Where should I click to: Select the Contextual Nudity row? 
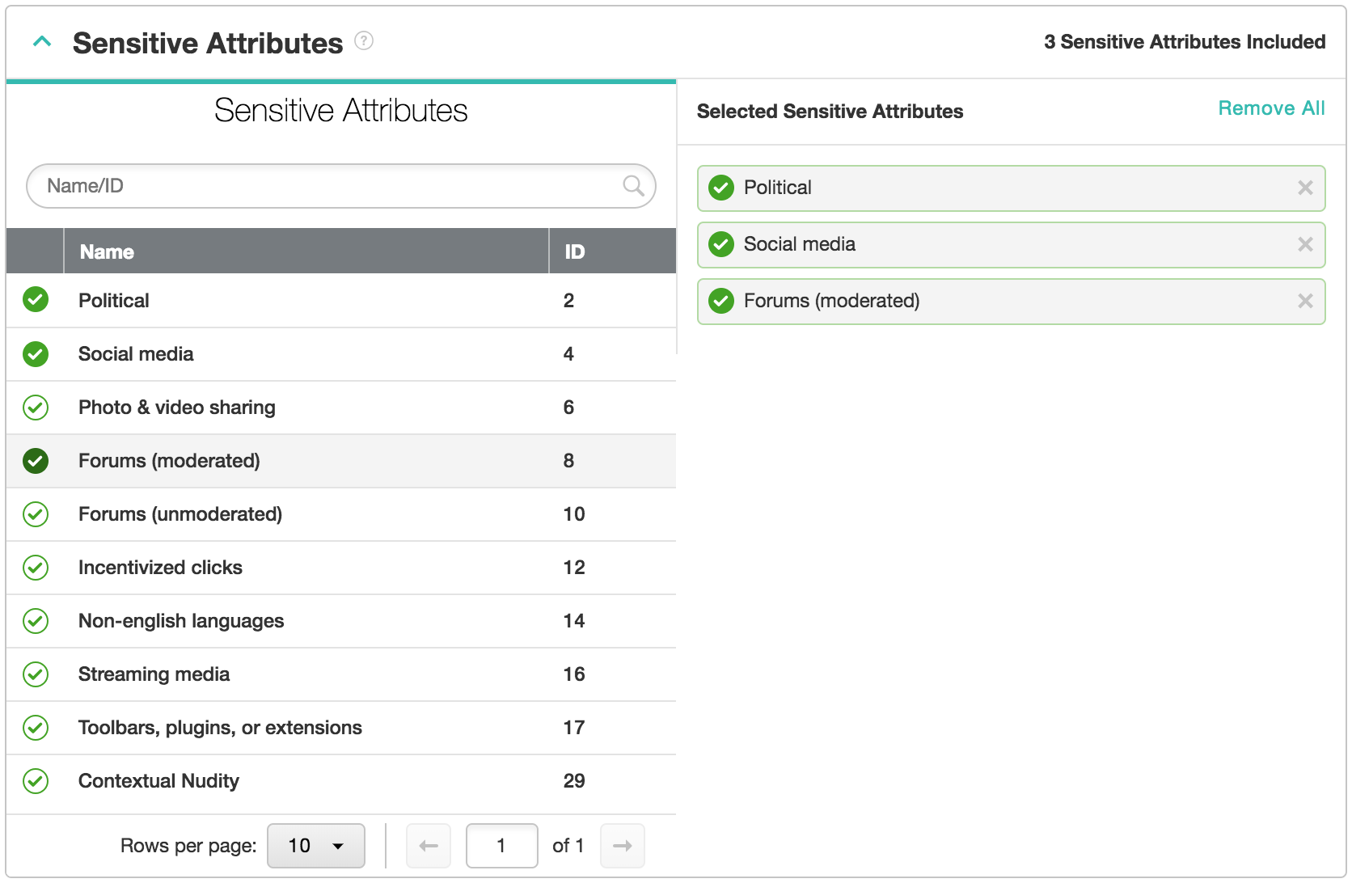158,781
